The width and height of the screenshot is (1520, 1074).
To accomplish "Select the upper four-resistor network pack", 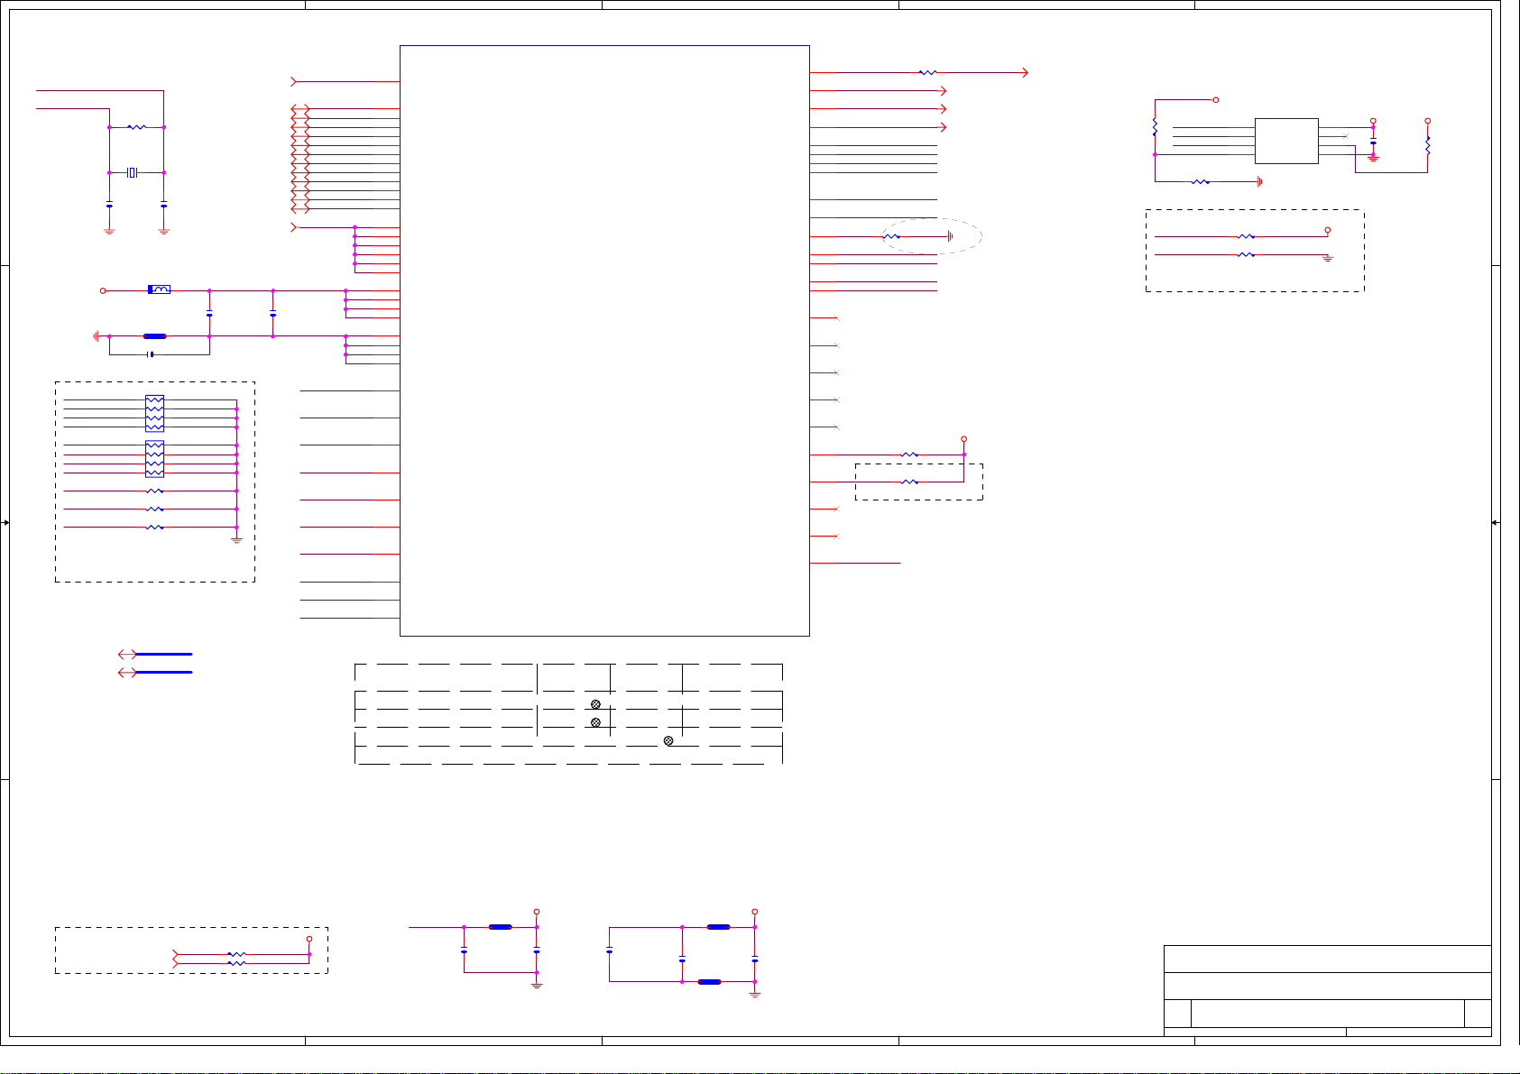I will coord(154,413).
